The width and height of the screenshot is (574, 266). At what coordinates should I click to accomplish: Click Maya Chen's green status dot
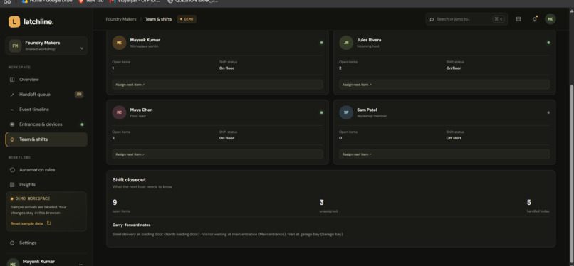(321, 112)
